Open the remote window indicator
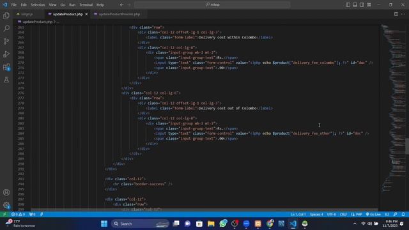 (4, 215)
